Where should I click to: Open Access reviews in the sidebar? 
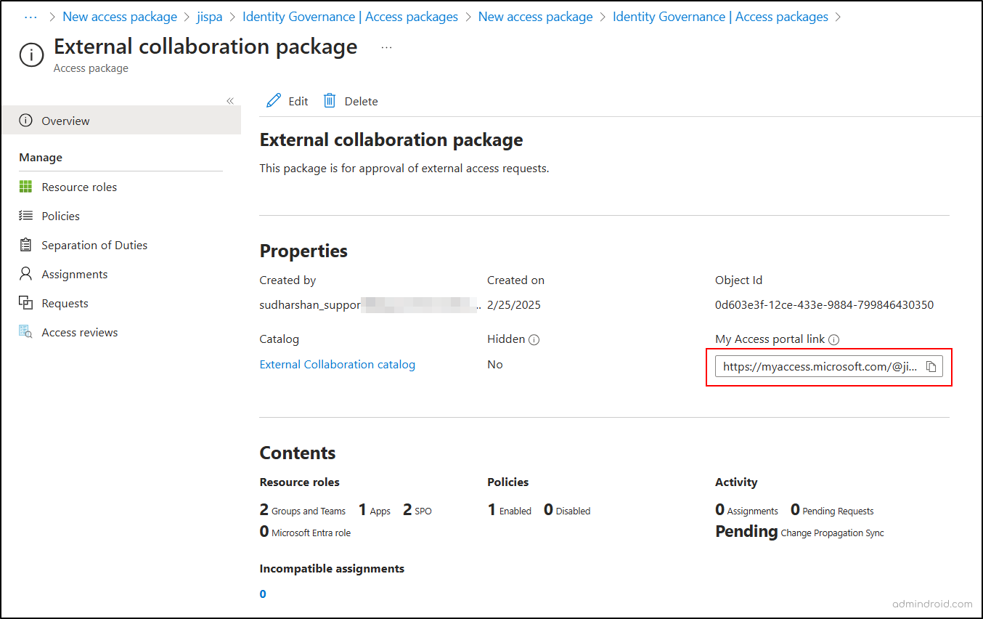click(79, 332)
